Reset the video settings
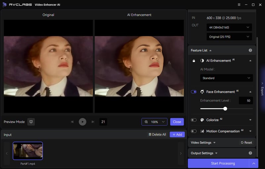 pyautogui.click(x=246, y=143)
